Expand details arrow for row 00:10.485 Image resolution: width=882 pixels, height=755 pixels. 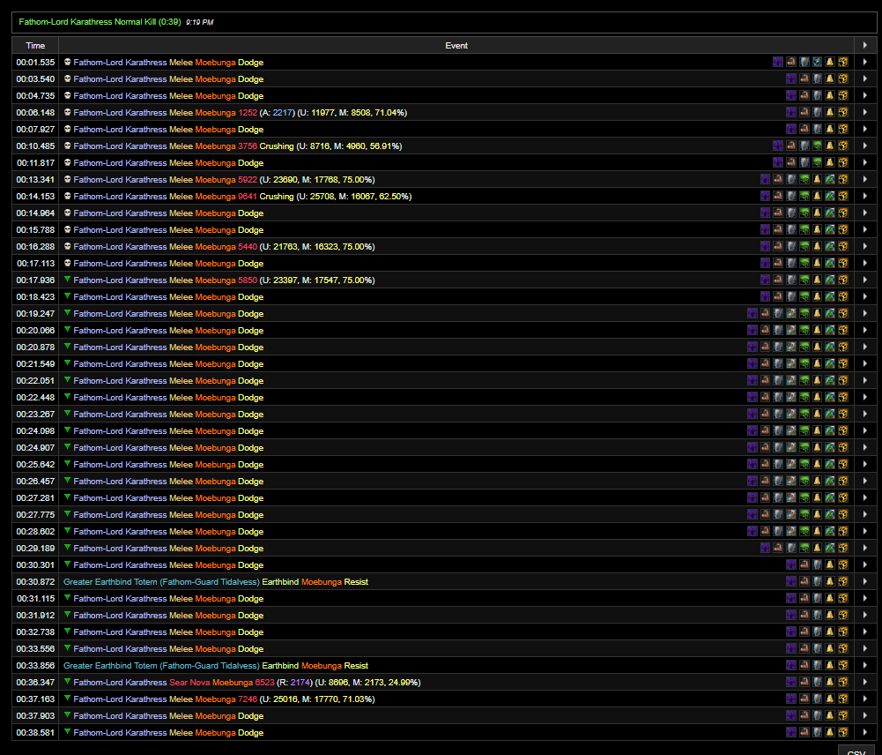tap(865, 146)
